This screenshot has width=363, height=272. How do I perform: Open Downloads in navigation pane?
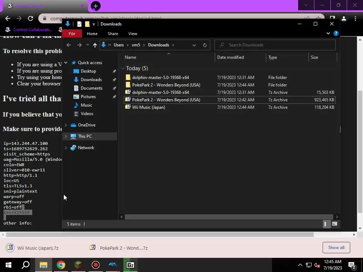click(x=91, y=80)
